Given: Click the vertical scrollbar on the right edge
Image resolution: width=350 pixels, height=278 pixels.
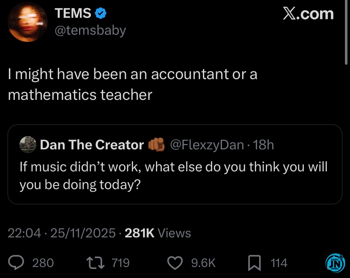Looking at the screenshot, I should 347,34.
